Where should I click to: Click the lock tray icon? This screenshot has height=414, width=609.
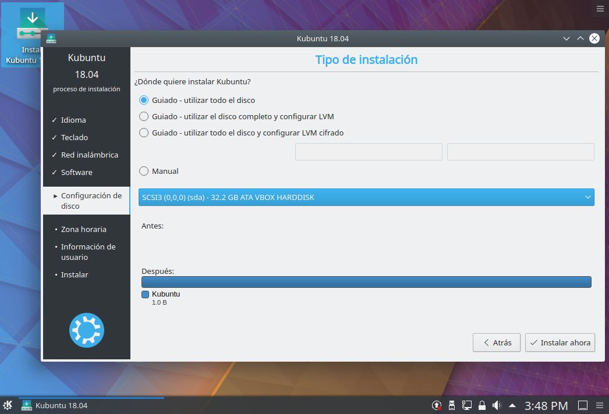pyautogui.click(x=482, y=405)
